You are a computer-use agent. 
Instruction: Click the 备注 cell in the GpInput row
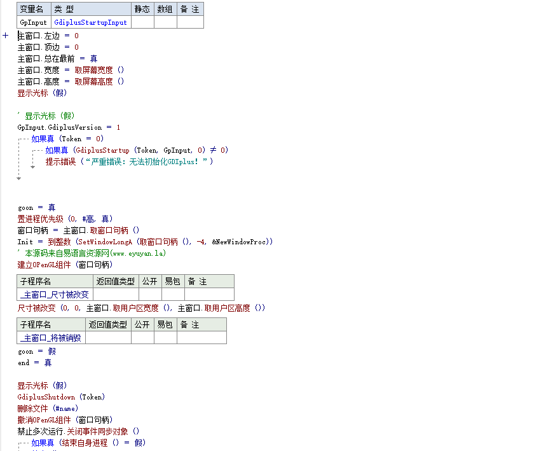tap(191, 22)
